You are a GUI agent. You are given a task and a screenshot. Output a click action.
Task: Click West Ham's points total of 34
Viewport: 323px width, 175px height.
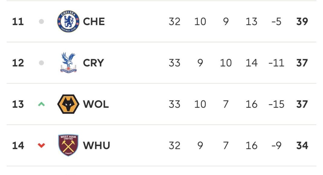pos(302,145)
